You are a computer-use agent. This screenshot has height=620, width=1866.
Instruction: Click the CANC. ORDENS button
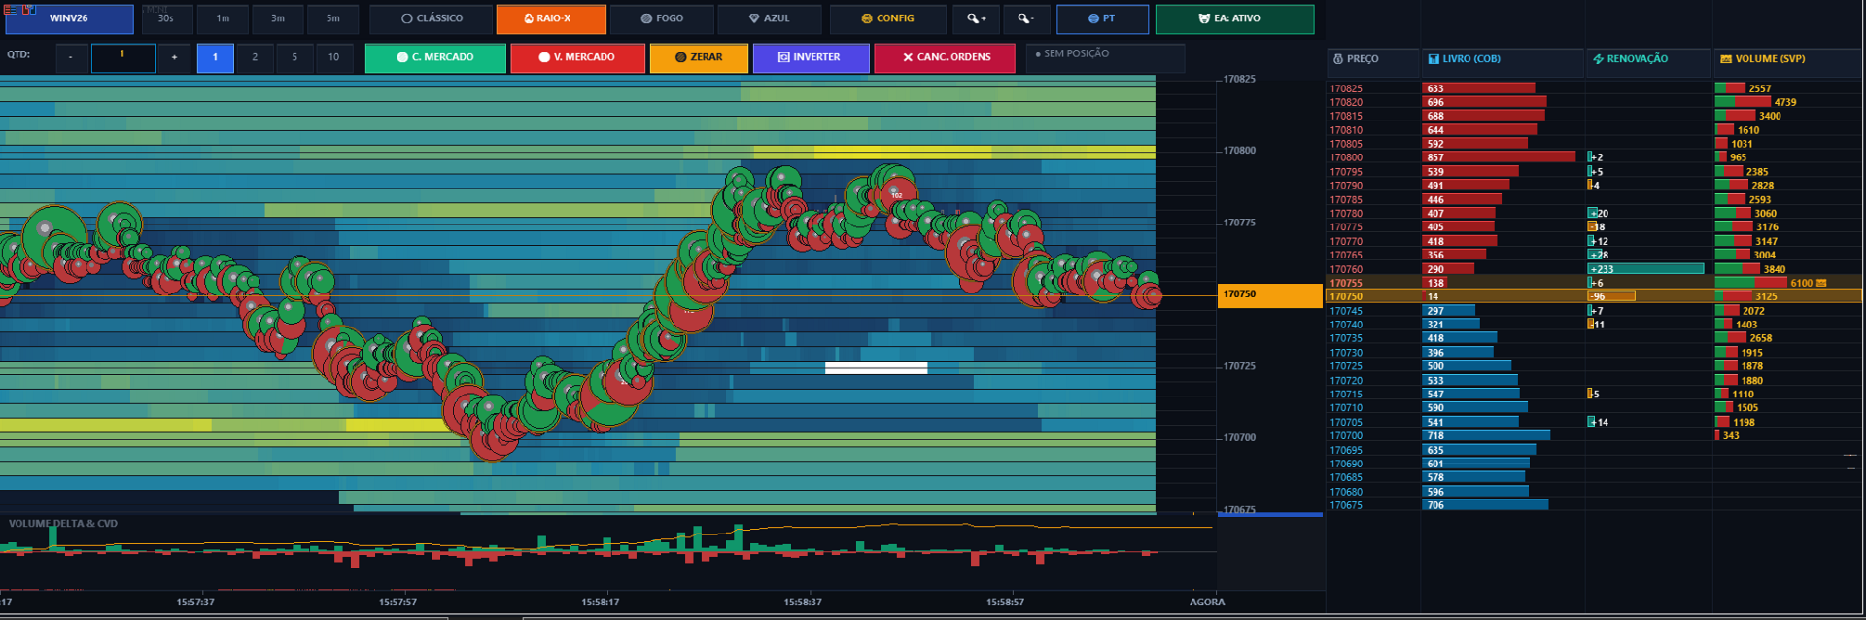click(x=945, y=57)
